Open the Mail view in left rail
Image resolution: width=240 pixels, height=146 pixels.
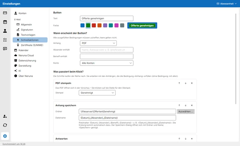[5, 13]
